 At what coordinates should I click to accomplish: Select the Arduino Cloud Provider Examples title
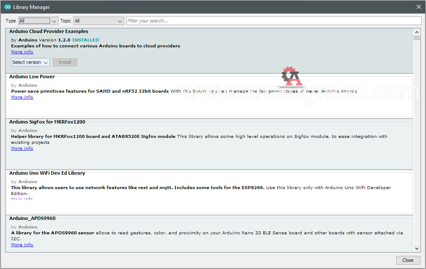49,31
